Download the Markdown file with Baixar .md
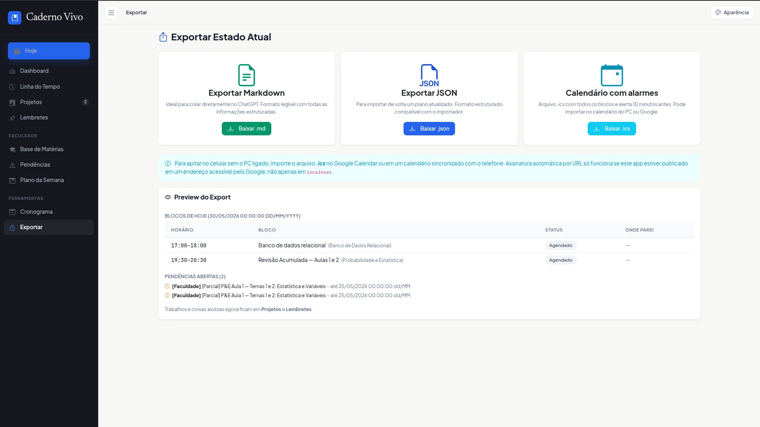 [x=246, y=129]
